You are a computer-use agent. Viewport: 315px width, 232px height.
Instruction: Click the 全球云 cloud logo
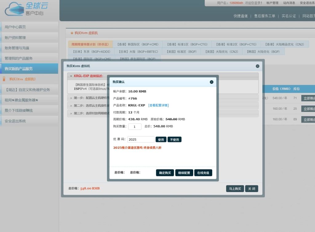click(x=25, y=9)
